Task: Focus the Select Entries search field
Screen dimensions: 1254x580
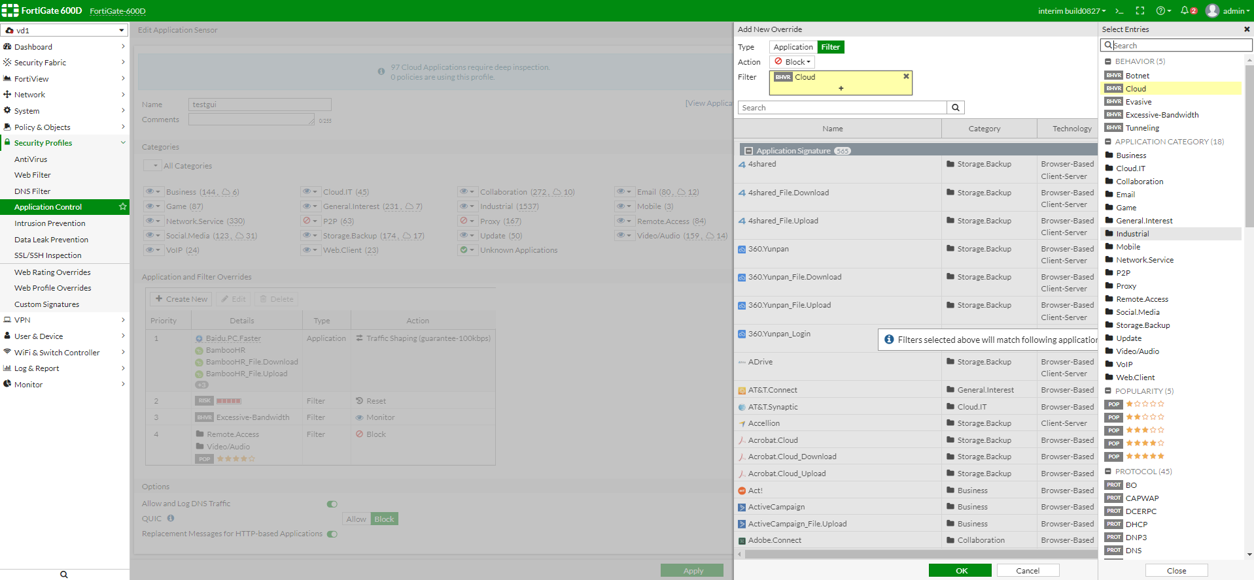Action: (x=1176, y=45)
